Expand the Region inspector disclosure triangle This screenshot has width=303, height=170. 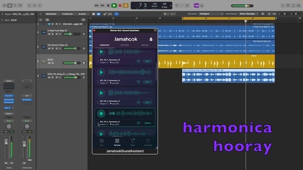[2, 14]
